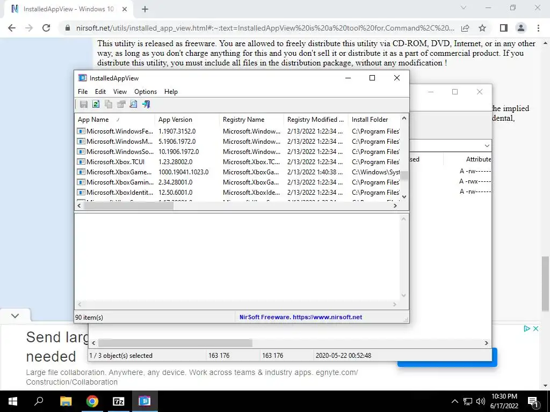This screenshot has height=412, width=550.
Task: Click the web page vertical scrollbar thumb
Action: [545, 283]
